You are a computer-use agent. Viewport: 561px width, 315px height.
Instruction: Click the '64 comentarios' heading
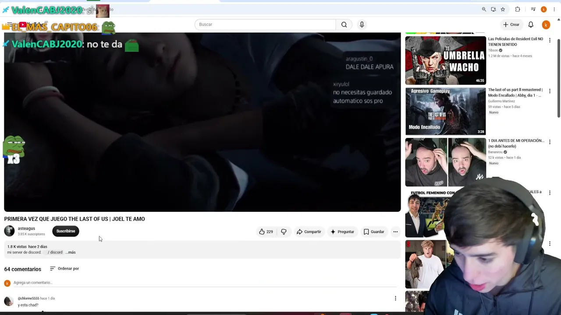click(23, 269)
